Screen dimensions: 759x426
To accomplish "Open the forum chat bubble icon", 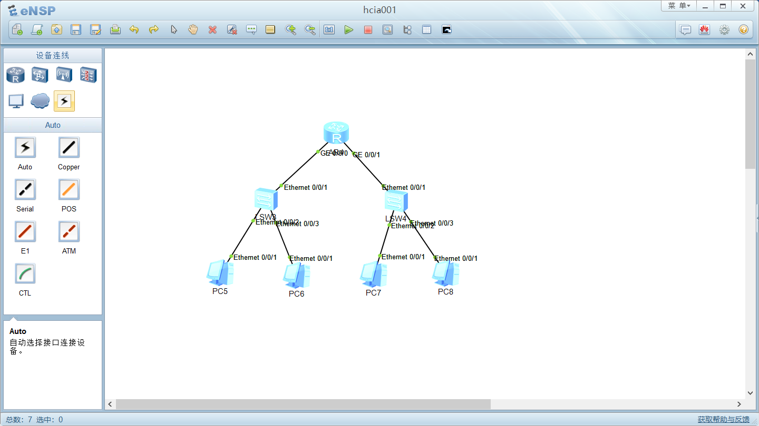I will tap(685, 30).
